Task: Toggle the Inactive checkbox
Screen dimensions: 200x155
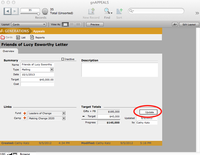Action: click(x=63, y=59)
